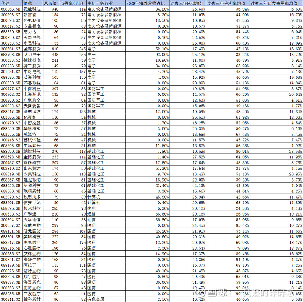
Task: Select stock code 301031.SZ
Action: pyautogui.click(x=11, y=72)
